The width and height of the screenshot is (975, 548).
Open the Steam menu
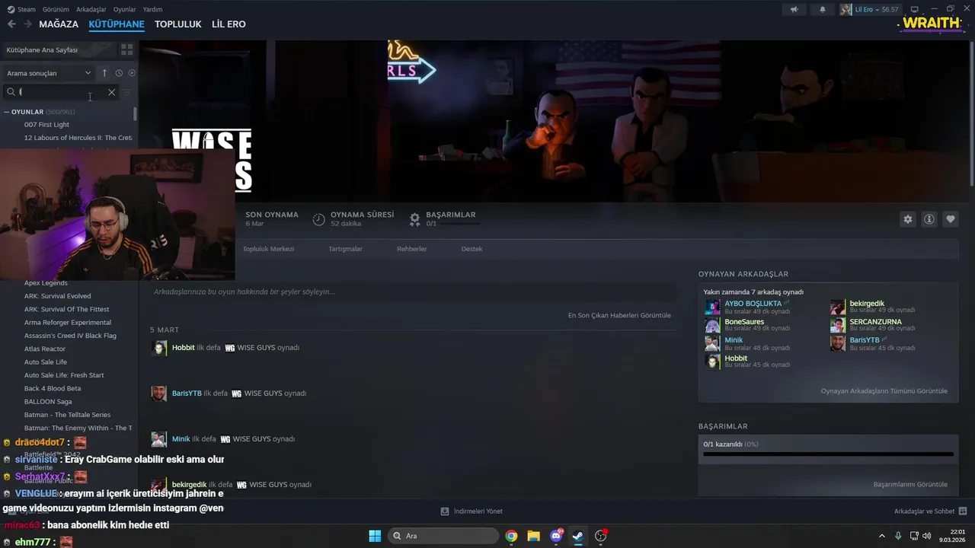(x=21, y=9)
